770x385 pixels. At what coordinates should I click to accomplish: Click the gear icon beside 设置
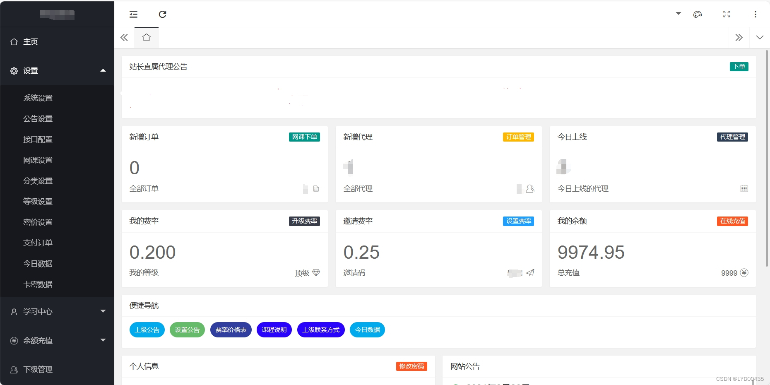point(14,71)
